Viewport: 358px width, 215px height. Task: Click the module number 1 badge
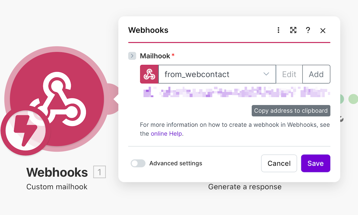tap(99, 172)
